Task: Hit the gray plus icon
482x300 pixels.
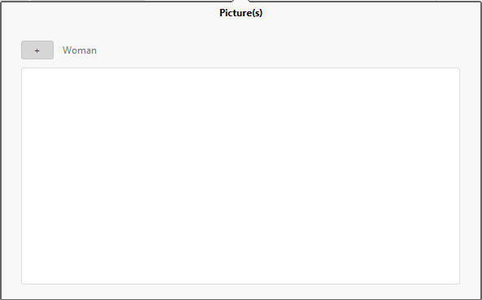Action: [x=37, y=50]
